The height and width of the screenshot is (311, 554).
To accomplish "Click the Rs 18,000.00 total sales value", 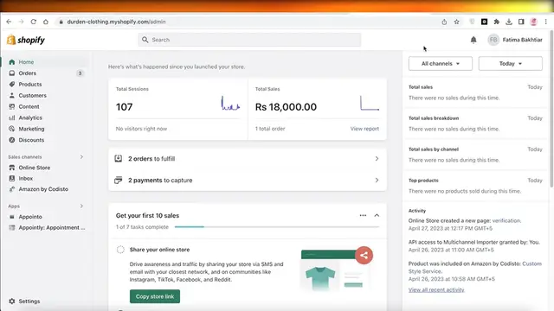I will coord(286,107).
